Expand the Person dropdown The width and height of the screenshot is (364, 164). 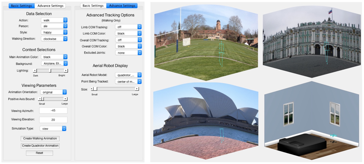(x=54, y=26)
